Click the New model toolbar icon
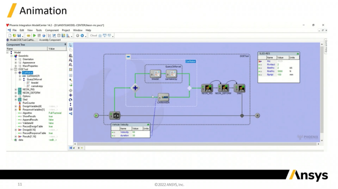 click(10, 35)
